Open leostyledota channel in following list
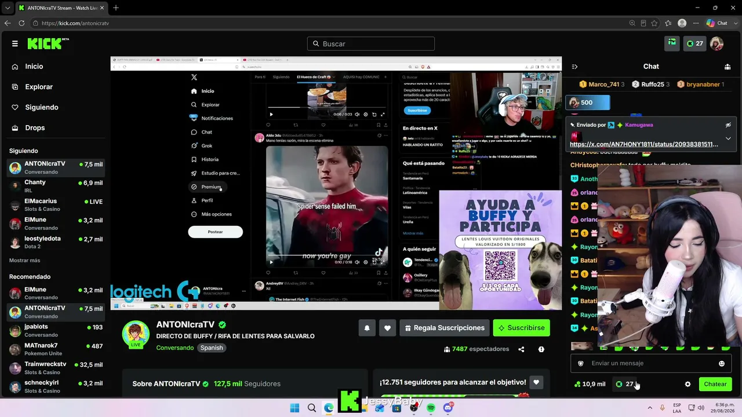742x417 pixels. click(x=56, y=242)
